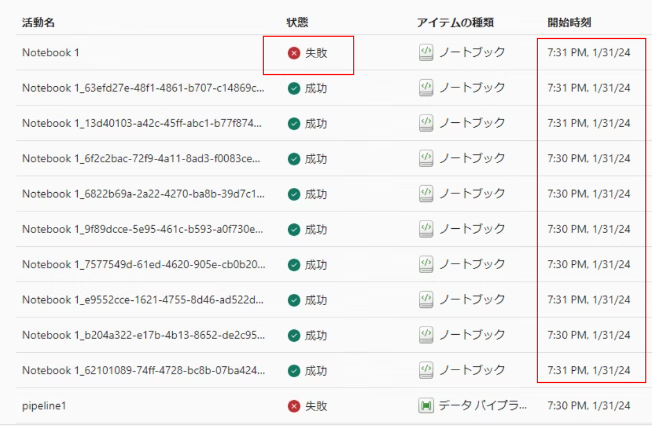Viewport: 652px width, 427px height.
Task: Open Notebook 1_63efd27e-48f1-4861 activity
Action: coord(143,88)
